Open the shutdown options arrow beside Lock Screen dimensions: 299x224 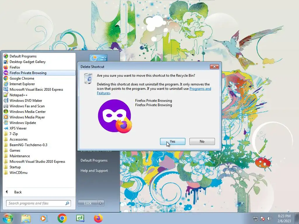coord(101,203)
